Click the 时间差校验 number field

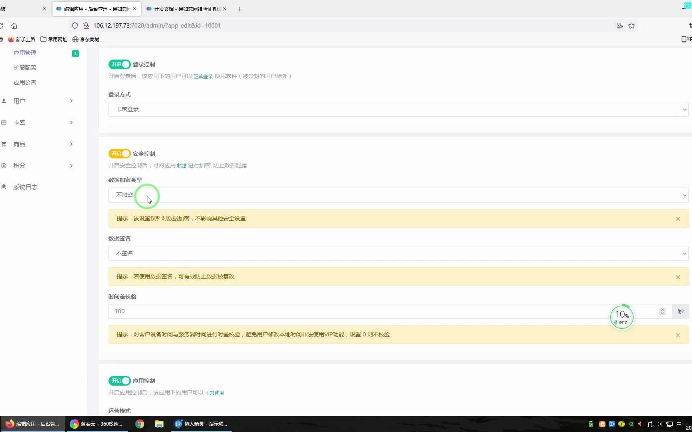click(x=390, y=311)
